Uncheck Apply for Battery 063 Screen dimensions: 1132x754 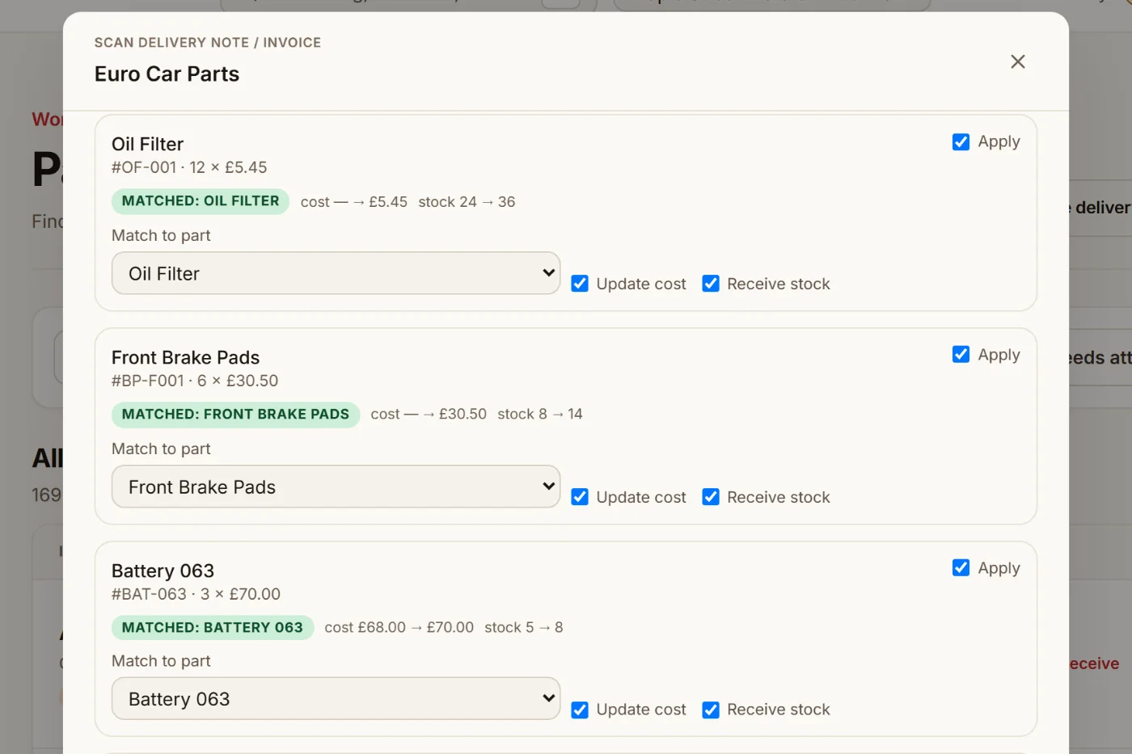(x=961, y=568)
